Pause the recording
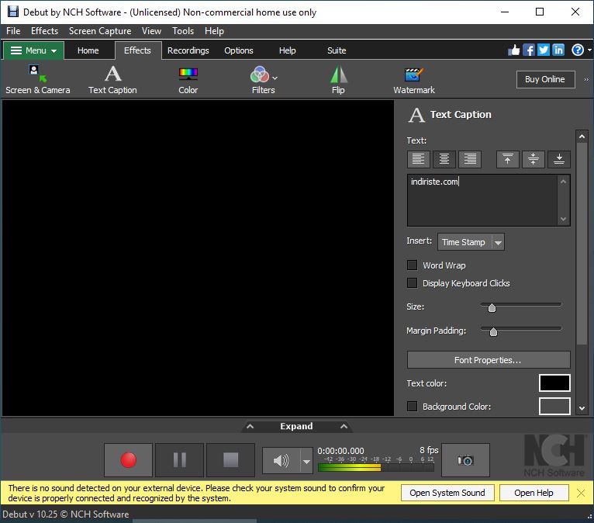The width and height of the screenshot is (594, 523). pos(180,459)
